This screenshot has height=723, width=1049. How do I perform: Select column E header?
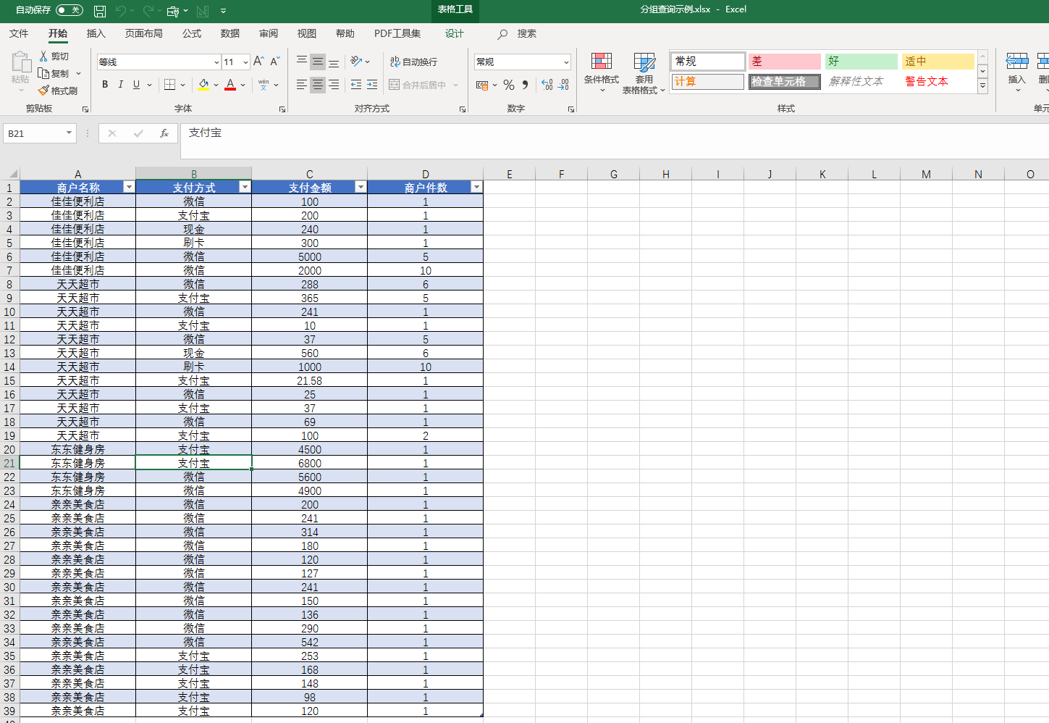[510, 174]
